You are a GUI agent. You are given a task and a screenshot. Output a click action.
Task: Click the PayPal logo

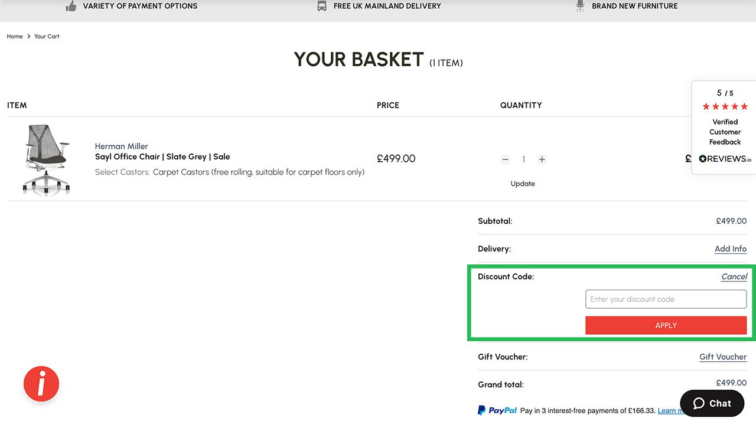point(497,410)
